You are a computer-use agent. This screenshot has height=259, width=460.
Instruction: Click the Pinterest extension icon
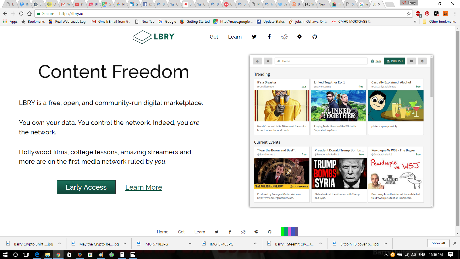[427, 14]
